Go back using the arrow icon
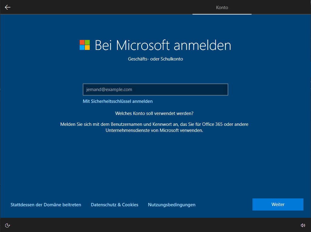The image size is (311, 232). tap(8, 7)
